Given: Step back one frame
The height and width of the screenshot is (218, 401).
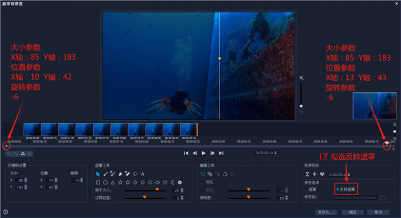Looking at the screenshot, I should [x=195, y=153].
